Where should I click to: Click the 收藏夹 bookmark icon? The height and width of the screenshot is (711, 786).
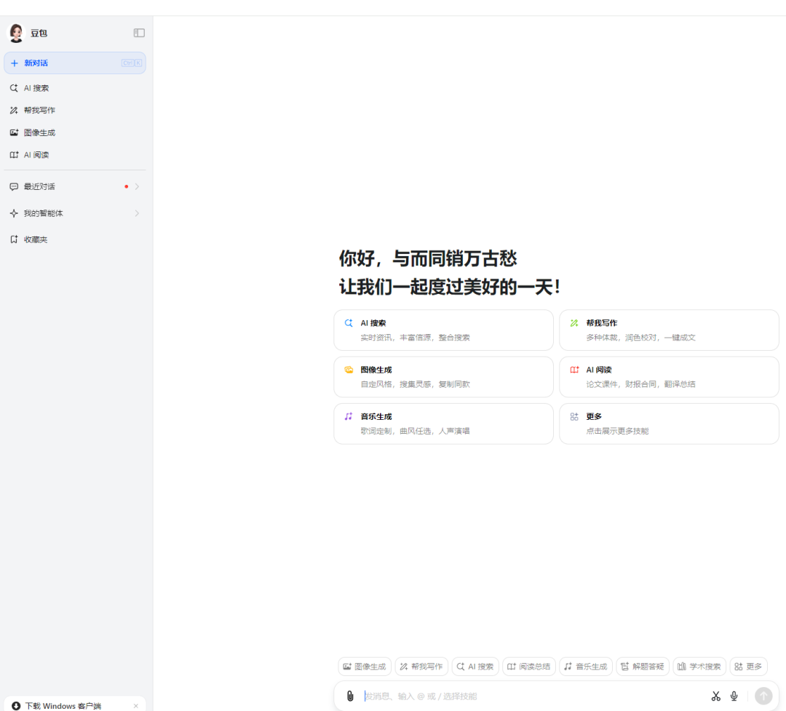tap(14, 239)
